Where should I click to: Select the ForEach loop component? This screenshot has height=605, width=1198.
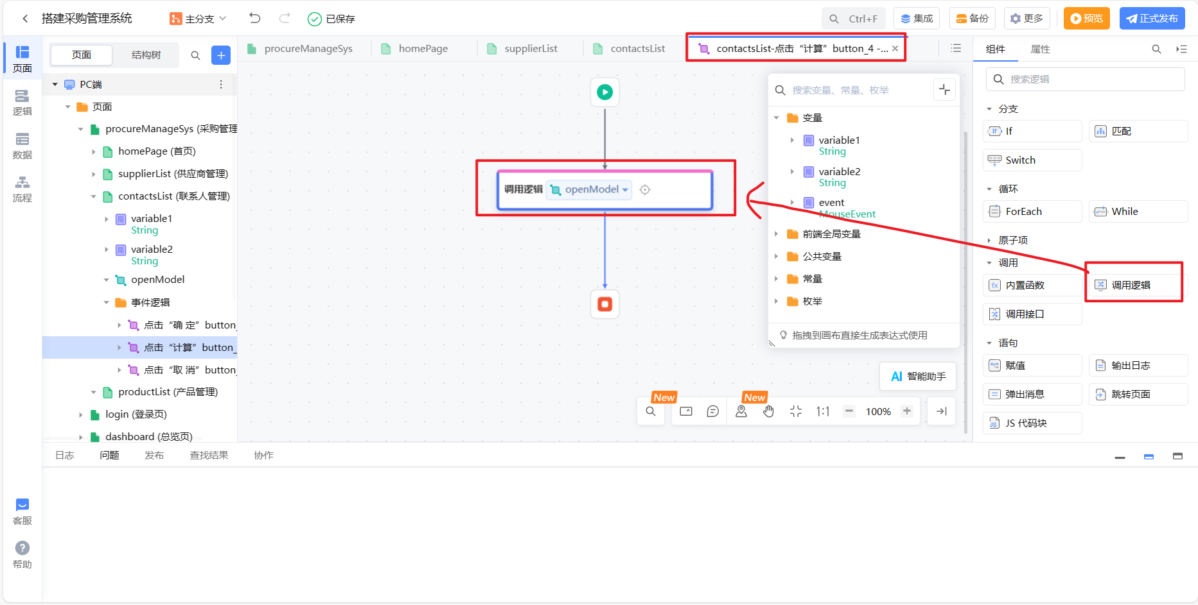[x=1032, y=212]
